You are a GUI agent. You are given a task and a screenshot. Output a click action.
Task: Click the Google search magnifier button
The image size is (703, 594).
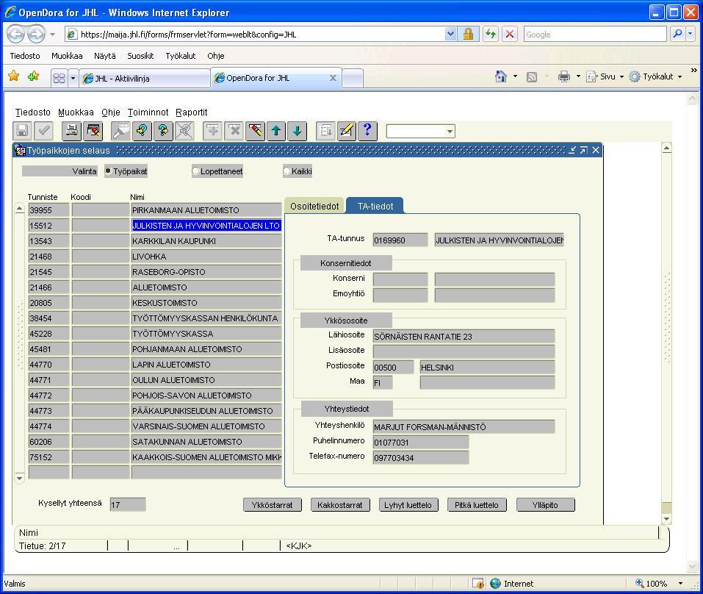pos(677,34)
